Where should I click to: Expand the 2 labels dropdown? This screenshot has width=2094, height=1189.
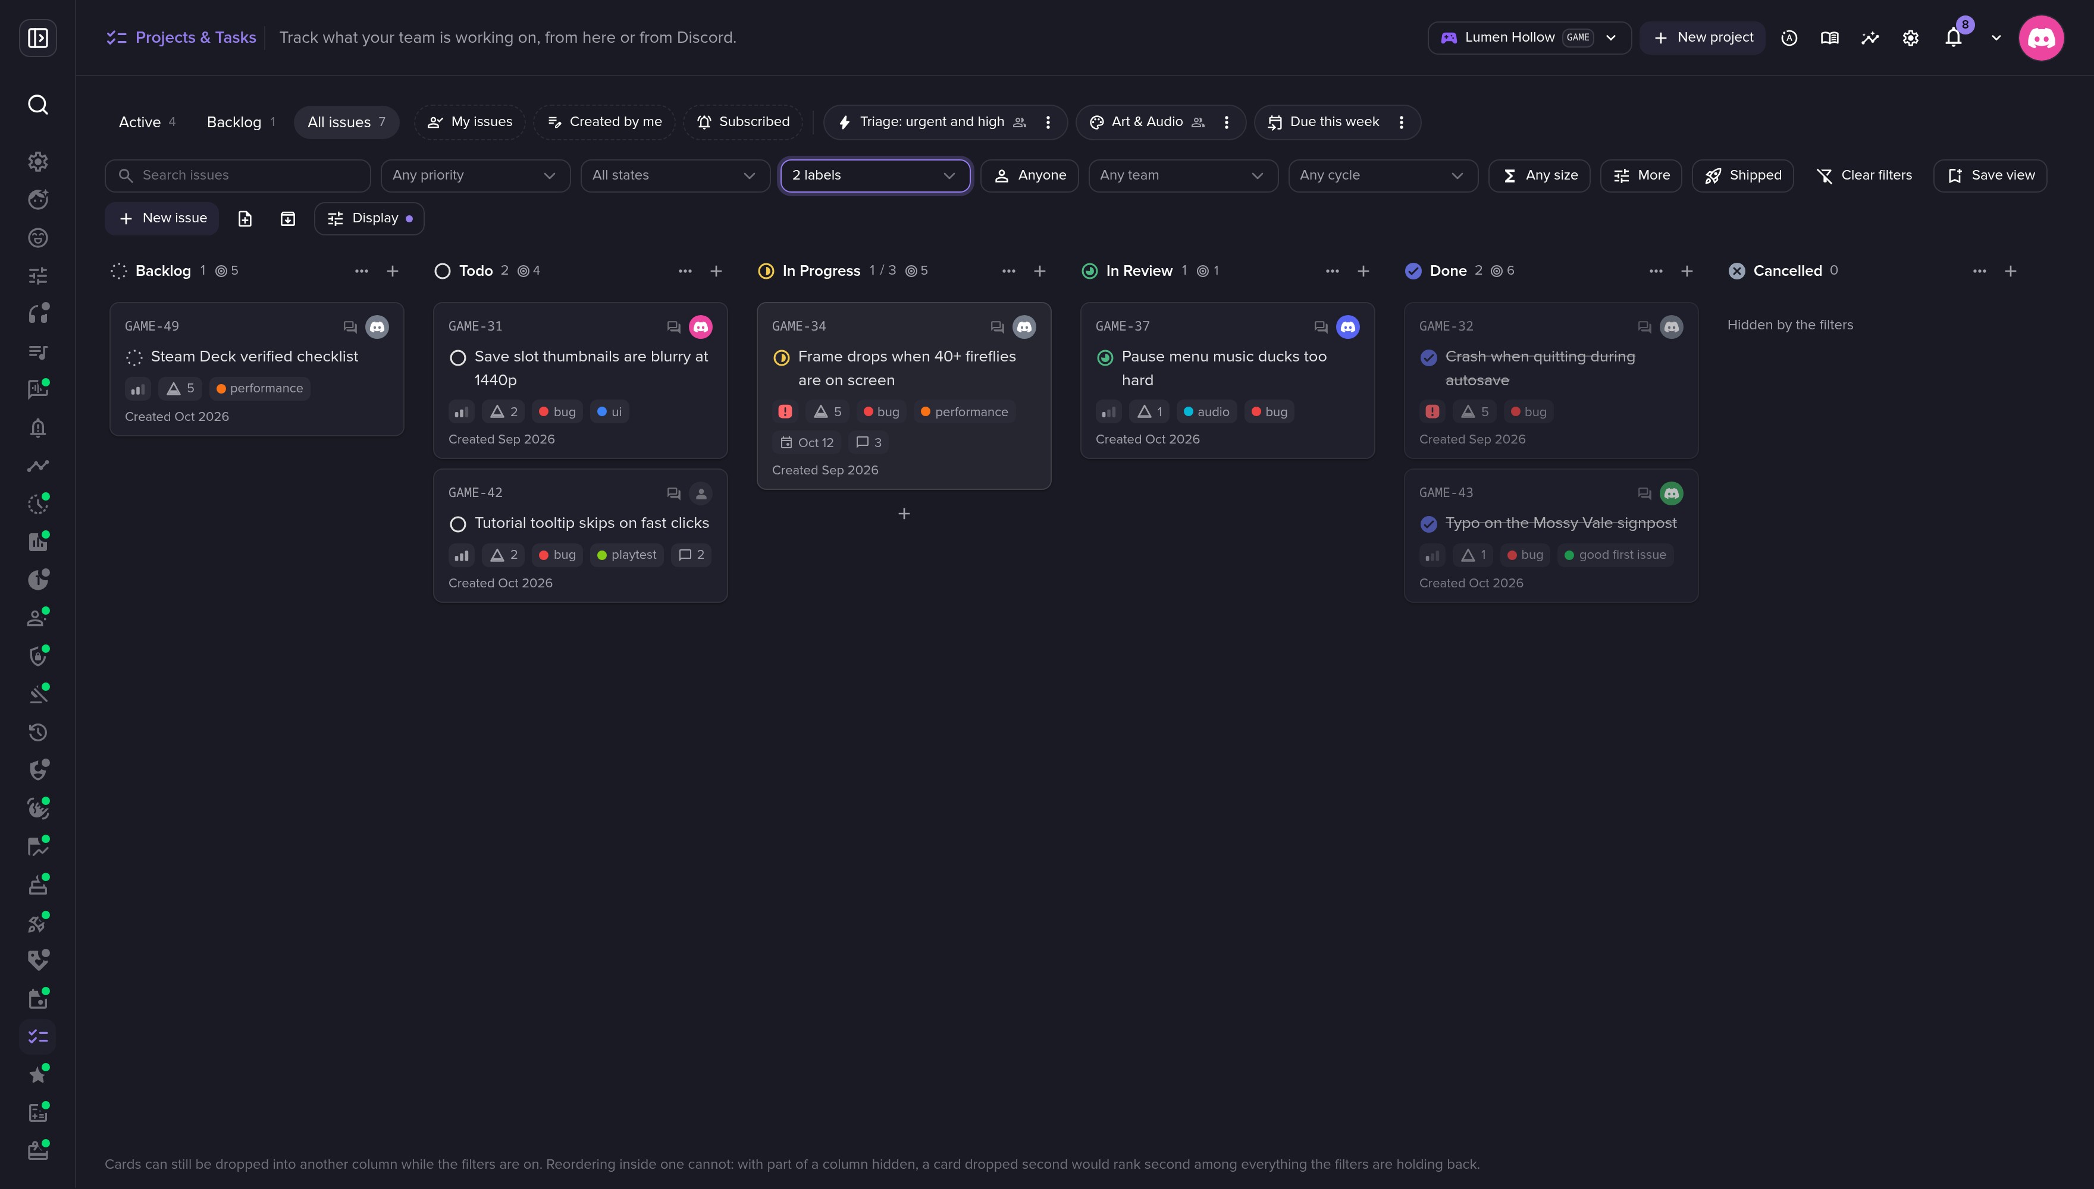tap(875, 175)
